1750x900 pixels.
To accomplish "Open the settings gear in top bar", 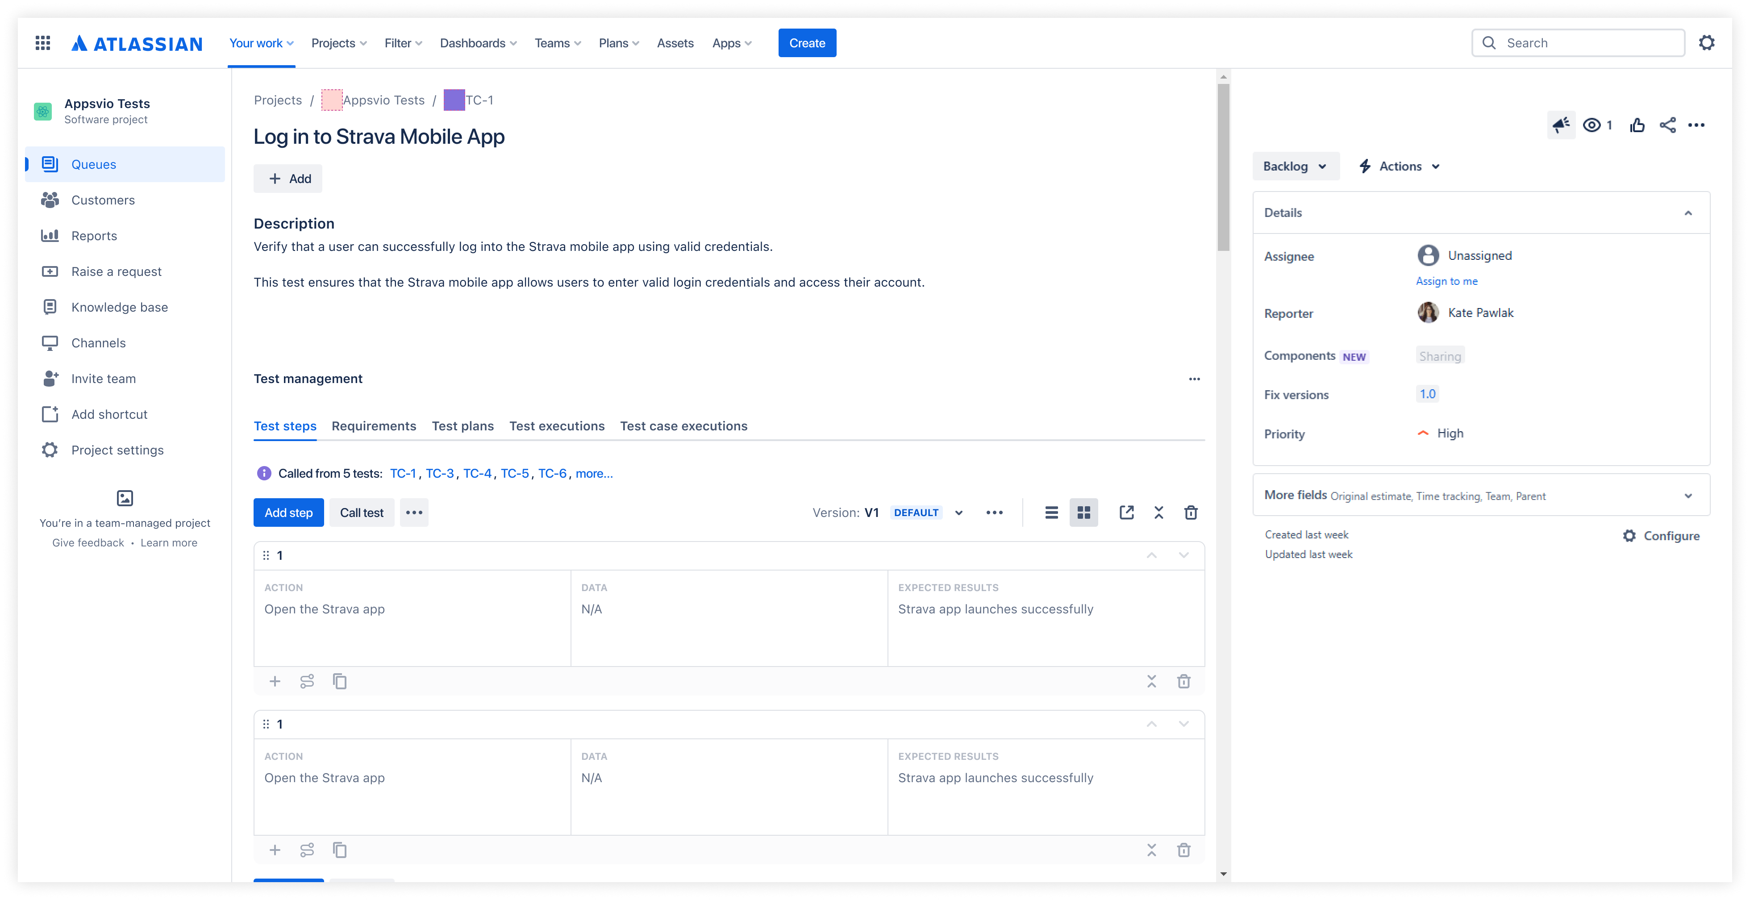I will coord(1706,43).
